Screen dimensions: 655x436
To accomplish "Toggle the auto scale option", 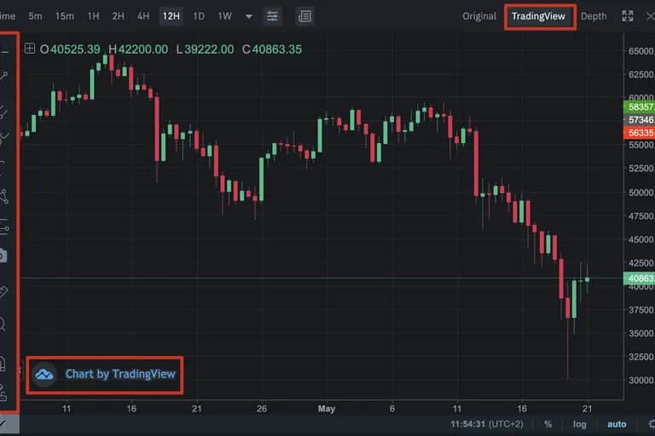I will coord(617,424).
